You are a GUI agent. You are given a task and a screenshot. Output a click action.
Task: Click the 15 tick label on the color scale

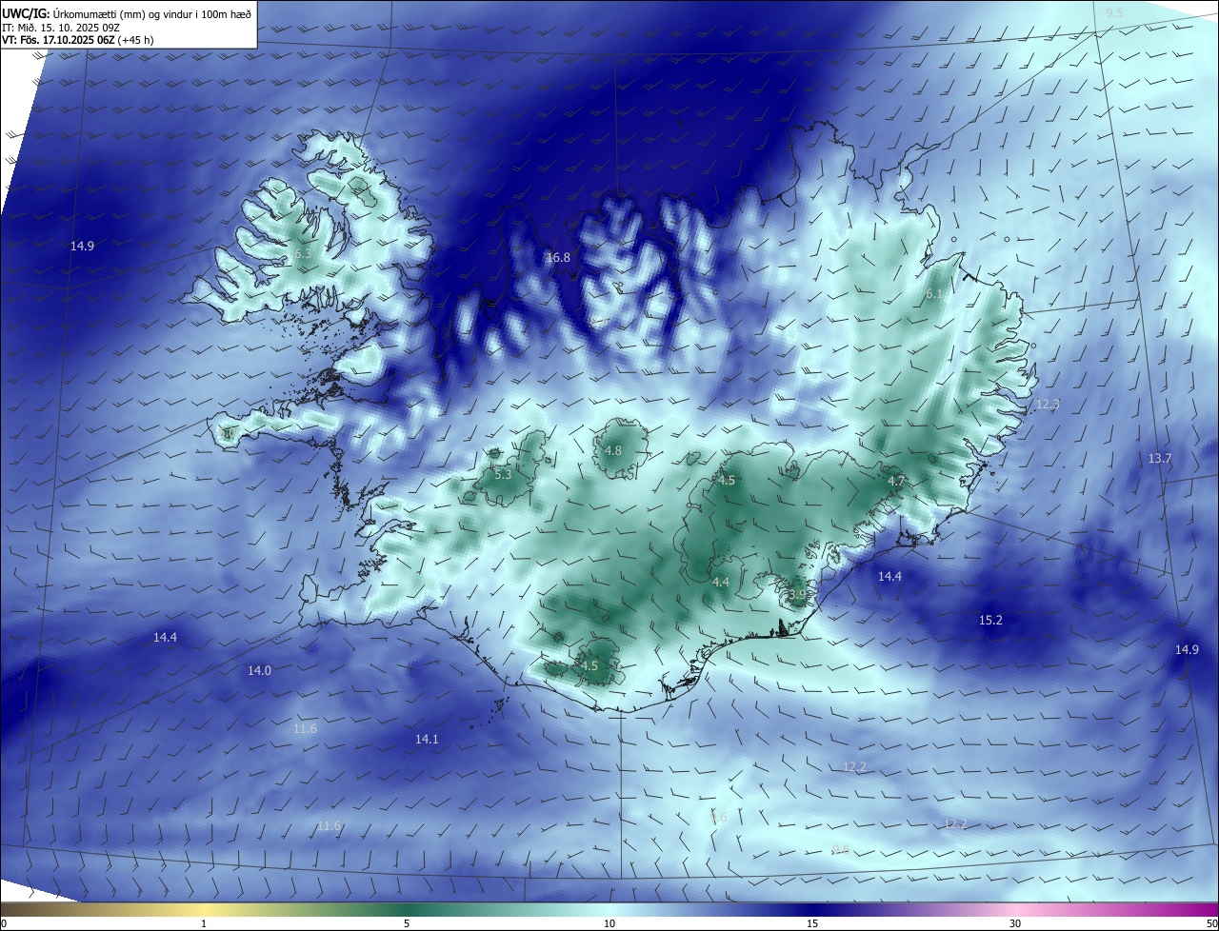coord(812,924)
